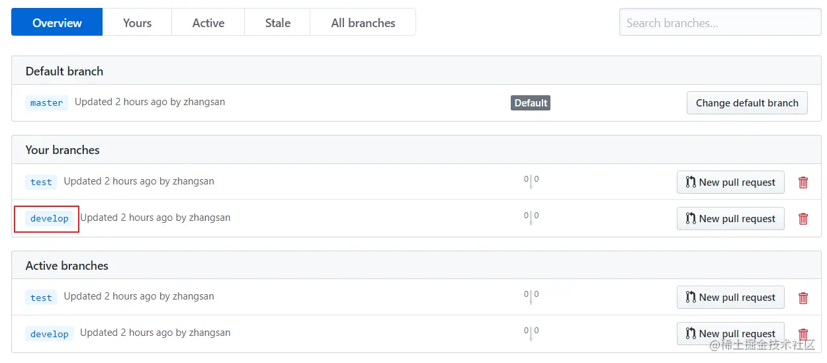Delete the test branch under Active branches
The image size is (827, 363).
click(803, 298)
